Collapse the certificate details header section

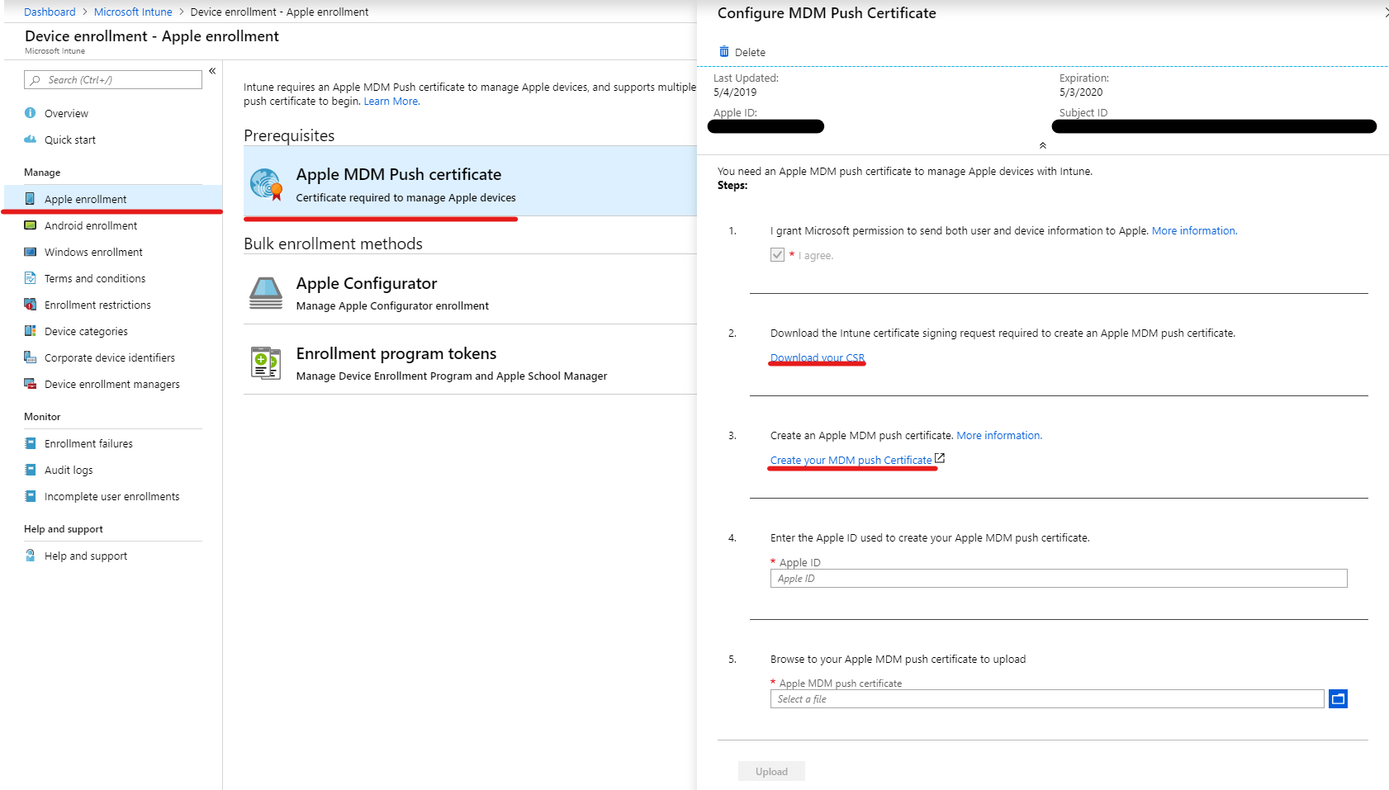(x=1042, y=144)
